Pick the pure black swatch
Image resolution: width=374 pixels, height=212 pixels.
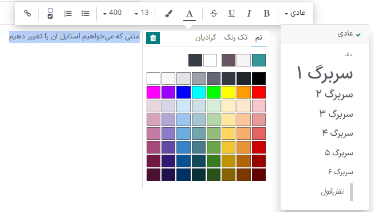pyautogui.click(x=259, y=78)
